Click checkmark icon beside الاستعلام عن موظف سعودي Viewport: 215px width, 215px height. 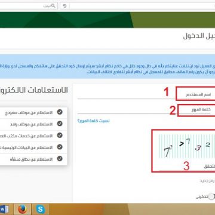(60, 112)
